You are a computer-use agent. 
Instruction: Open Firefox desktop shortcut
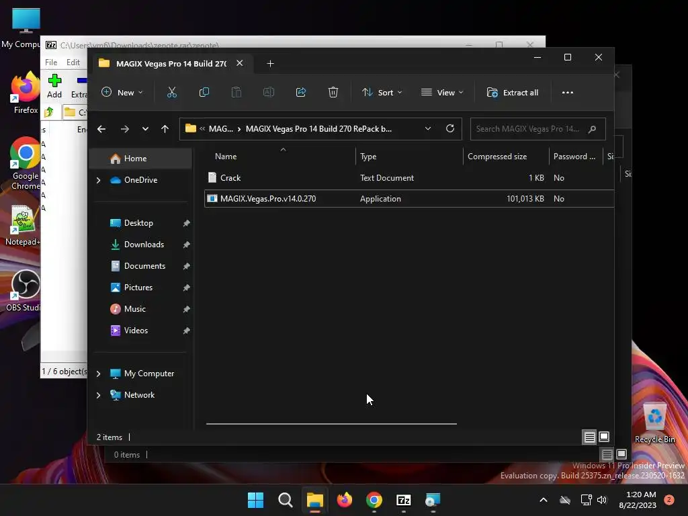tap(26, 93)
